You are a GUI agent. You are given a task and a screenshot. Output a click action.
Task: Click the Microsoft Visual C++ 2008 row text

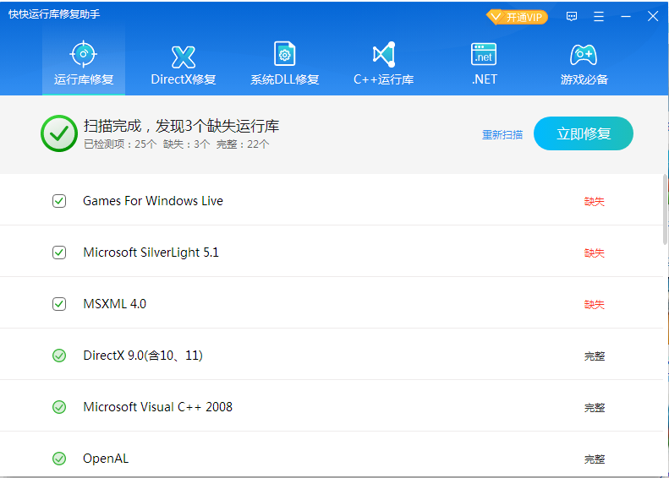(x=158, y=407)
